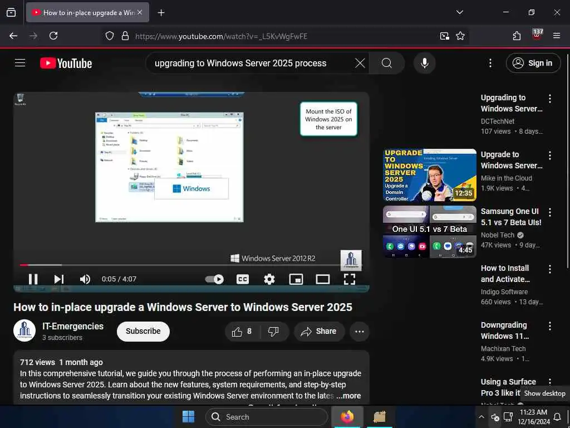
Task: Show hidden system tray icons
Action: coord(481,417)
